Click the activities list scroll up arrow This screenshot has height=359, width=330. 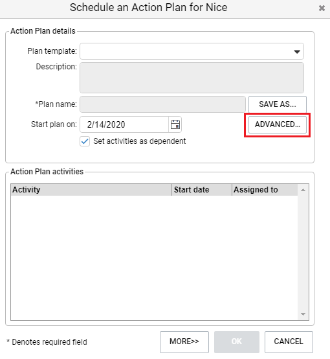point(303,190)
